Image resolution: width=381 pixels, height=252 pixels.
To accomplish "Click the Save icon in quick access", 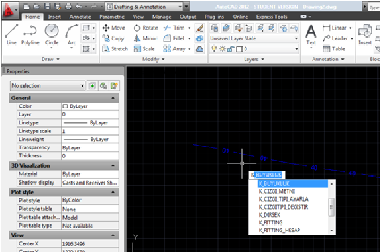I will [48, 7].
